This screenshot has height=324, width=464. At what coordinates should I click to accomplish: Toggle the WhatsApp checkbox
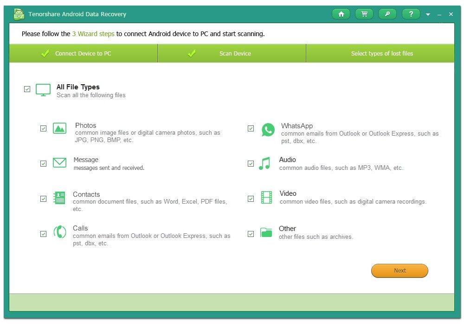pyautogui.click(x=251, y=128)
